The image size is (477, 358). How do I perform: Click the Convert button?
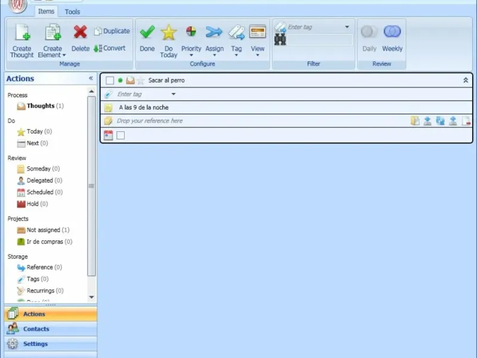[x=110, y=48]
